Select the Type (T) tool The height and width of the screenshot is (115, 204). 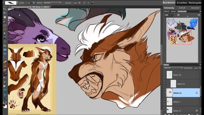5,42
